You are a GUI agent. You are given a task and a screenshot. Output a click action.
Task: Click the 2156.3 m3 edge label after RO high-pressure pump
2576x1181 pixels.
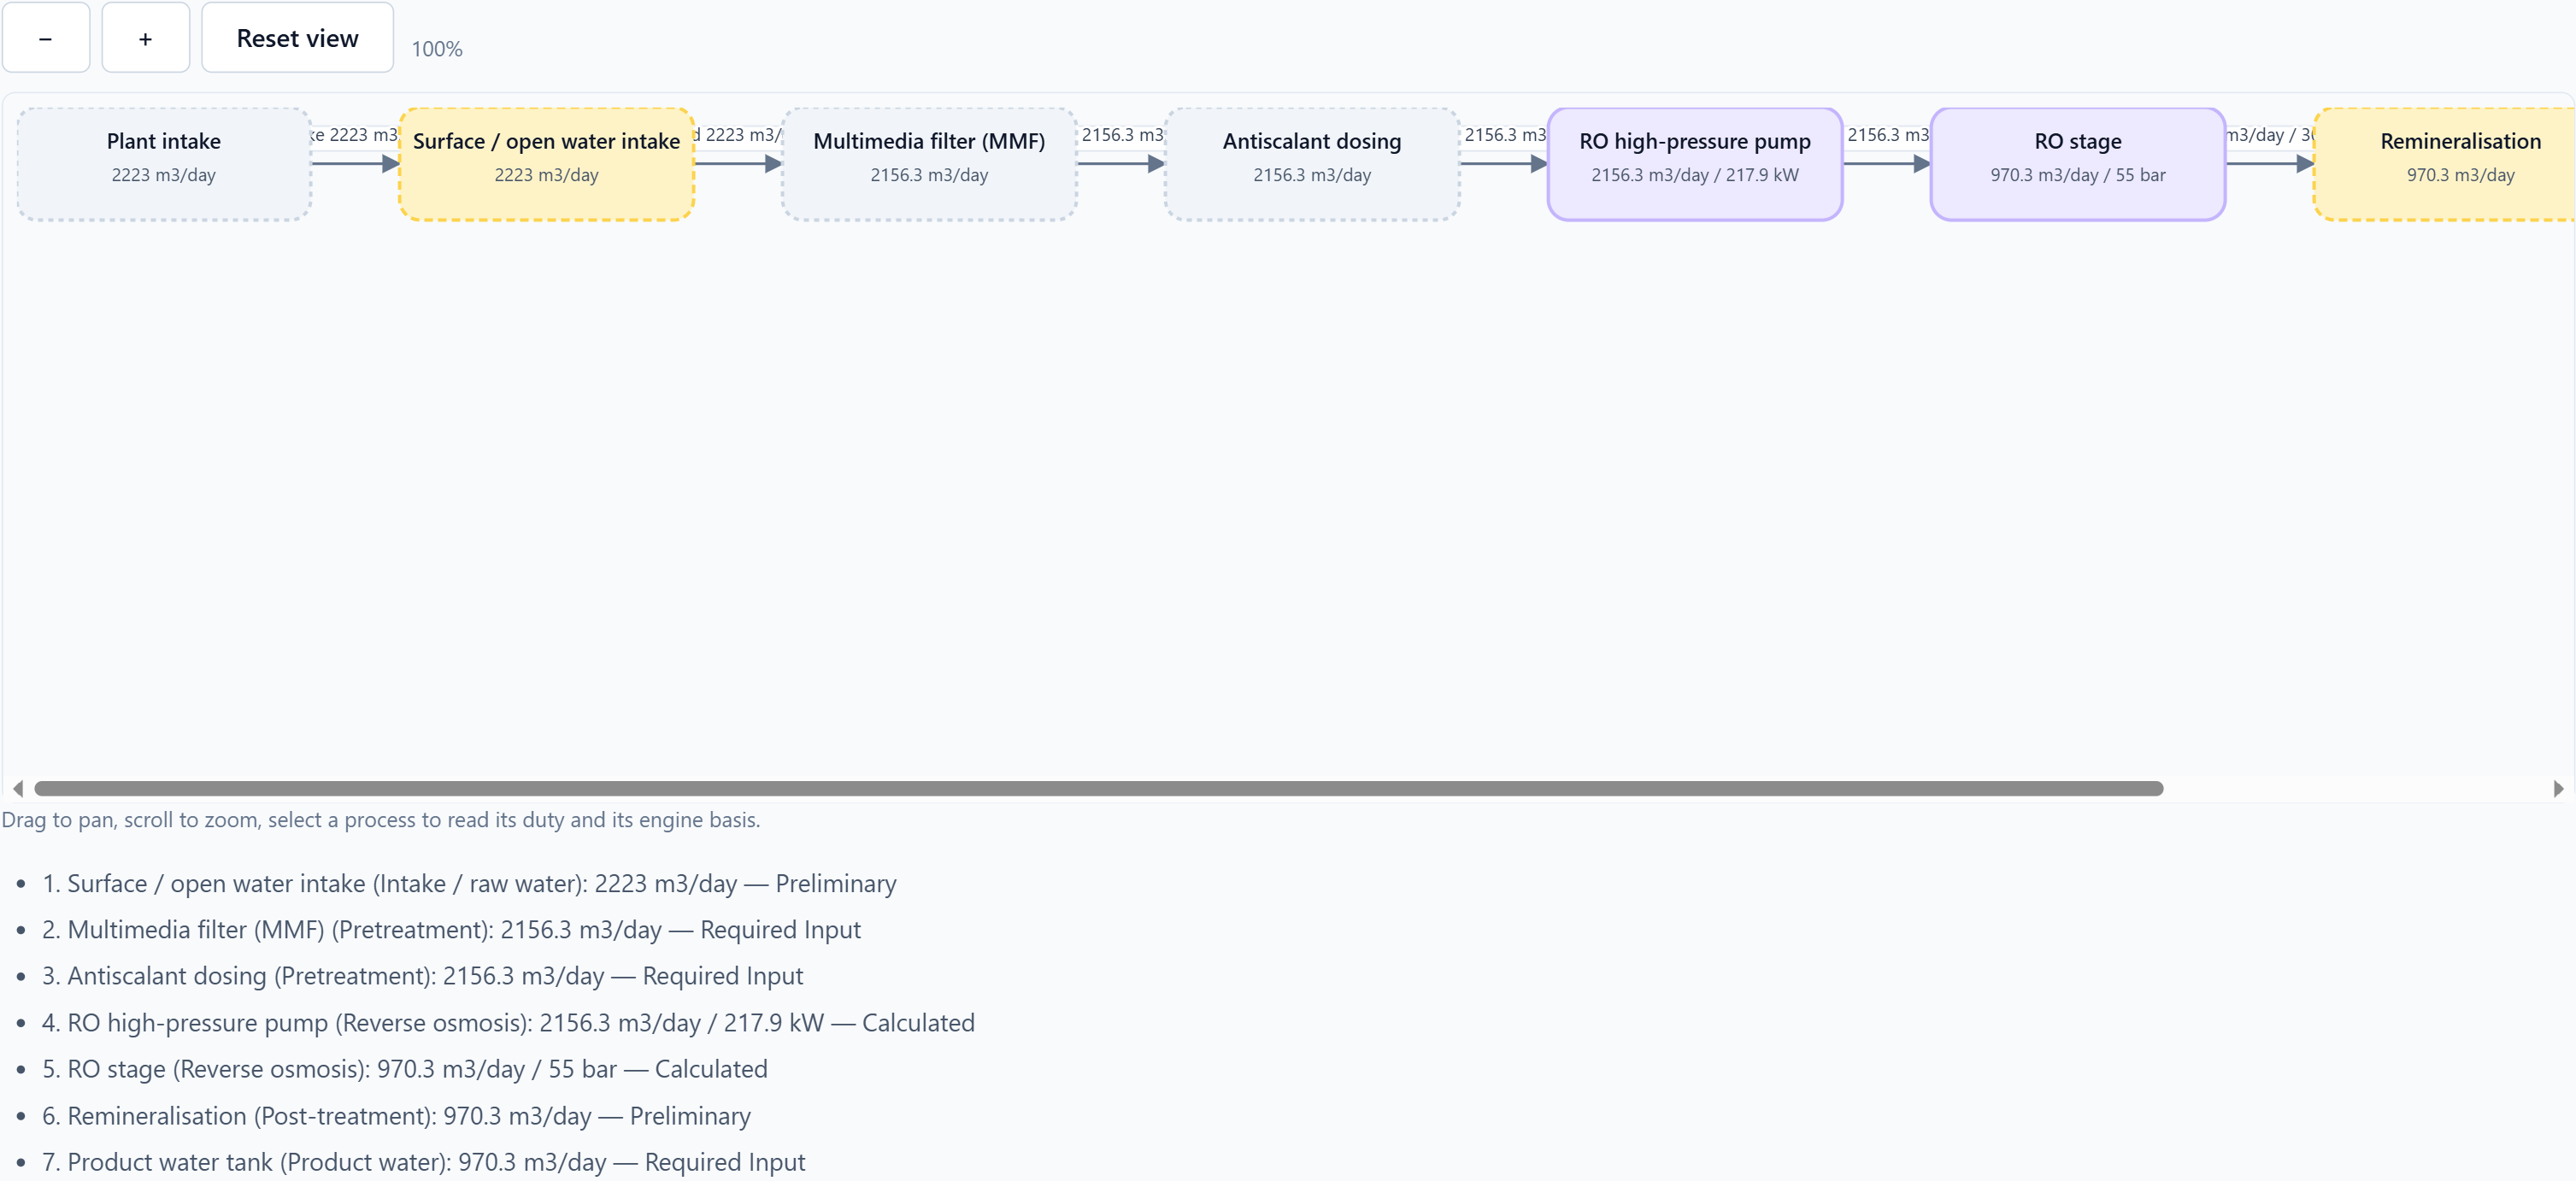[x=1888, y=135]
